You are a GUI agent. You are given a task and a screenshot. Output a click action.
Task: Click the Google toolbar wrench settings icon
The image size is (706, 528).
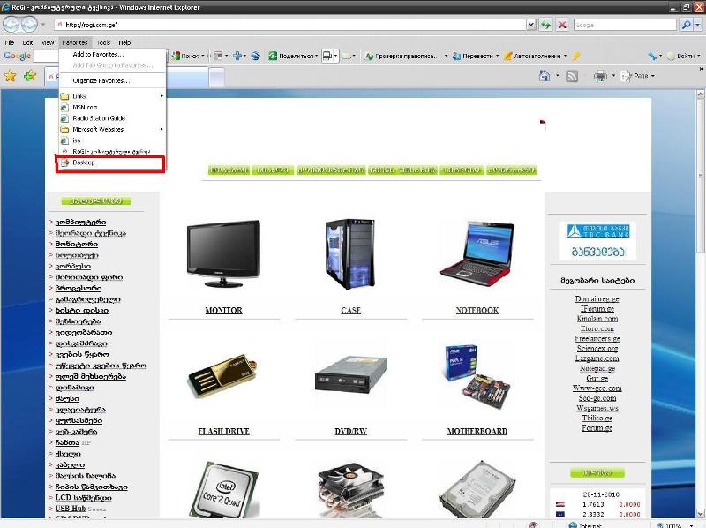(x=652, y=56)
